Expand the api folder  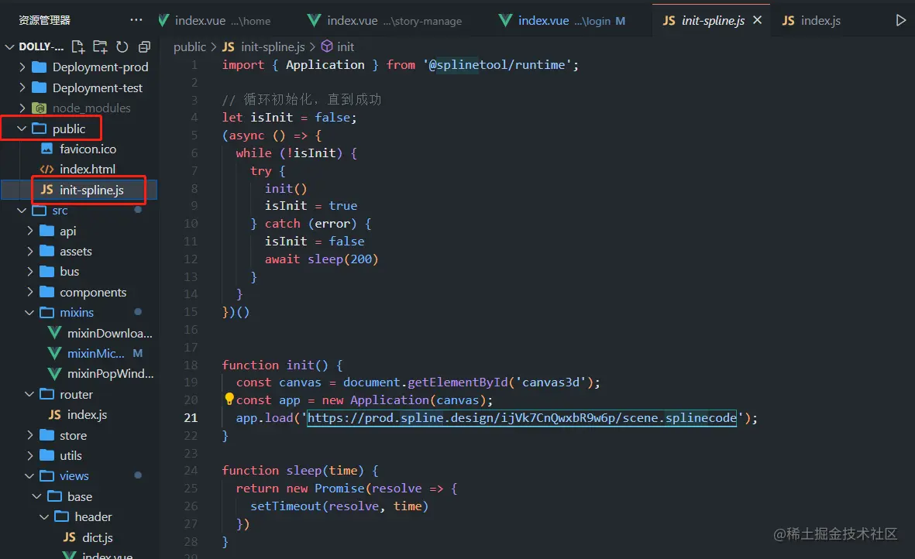[29, 231]
